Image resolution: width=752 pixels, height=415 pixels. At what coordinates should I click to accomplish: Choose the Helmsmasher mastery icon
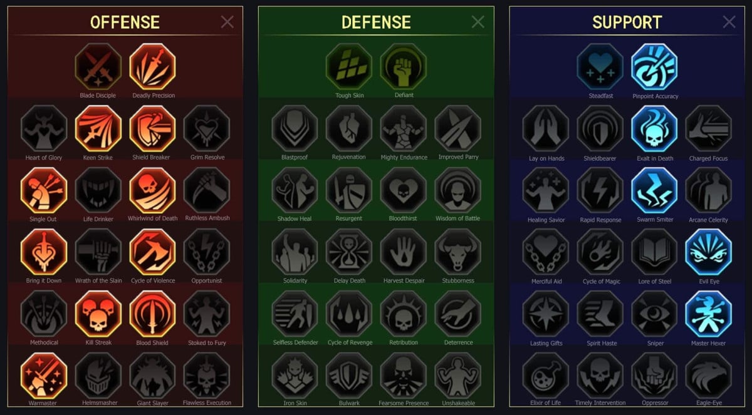(x=98, y=376)
